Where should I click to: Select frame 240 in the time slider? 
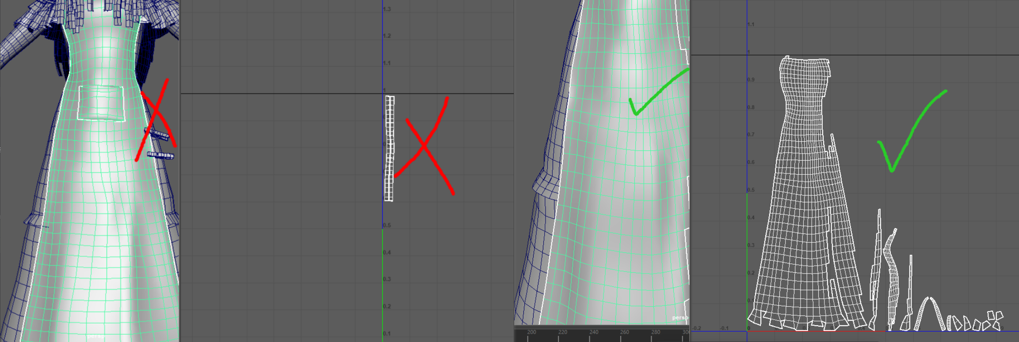[x=594, y=332]
